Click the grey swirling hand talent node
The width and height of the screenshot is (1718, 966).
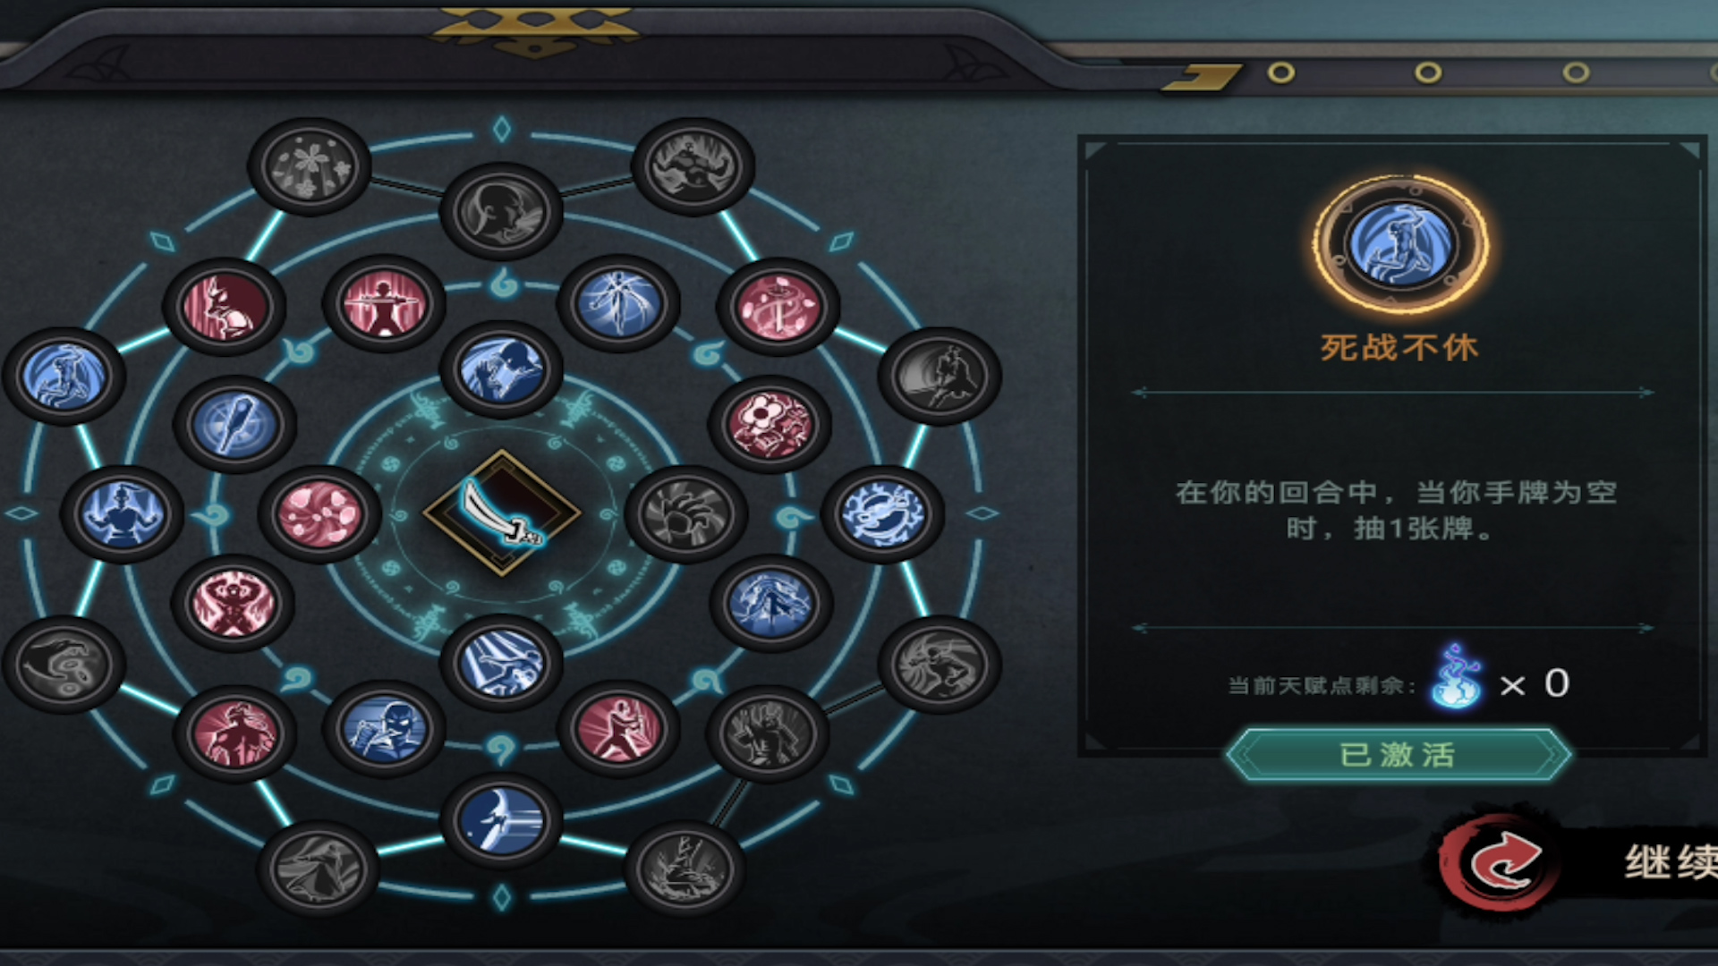(64, 665)
